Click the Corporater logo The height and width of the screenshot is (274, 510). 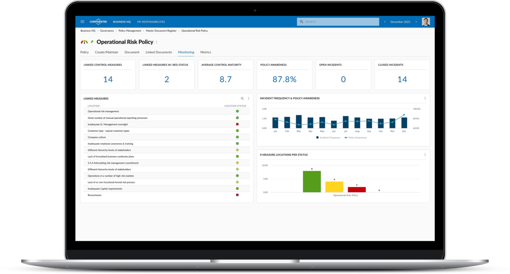[x=98, y=21]
